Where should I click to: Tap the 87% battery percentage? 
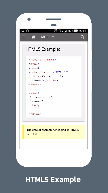(71, 31)
